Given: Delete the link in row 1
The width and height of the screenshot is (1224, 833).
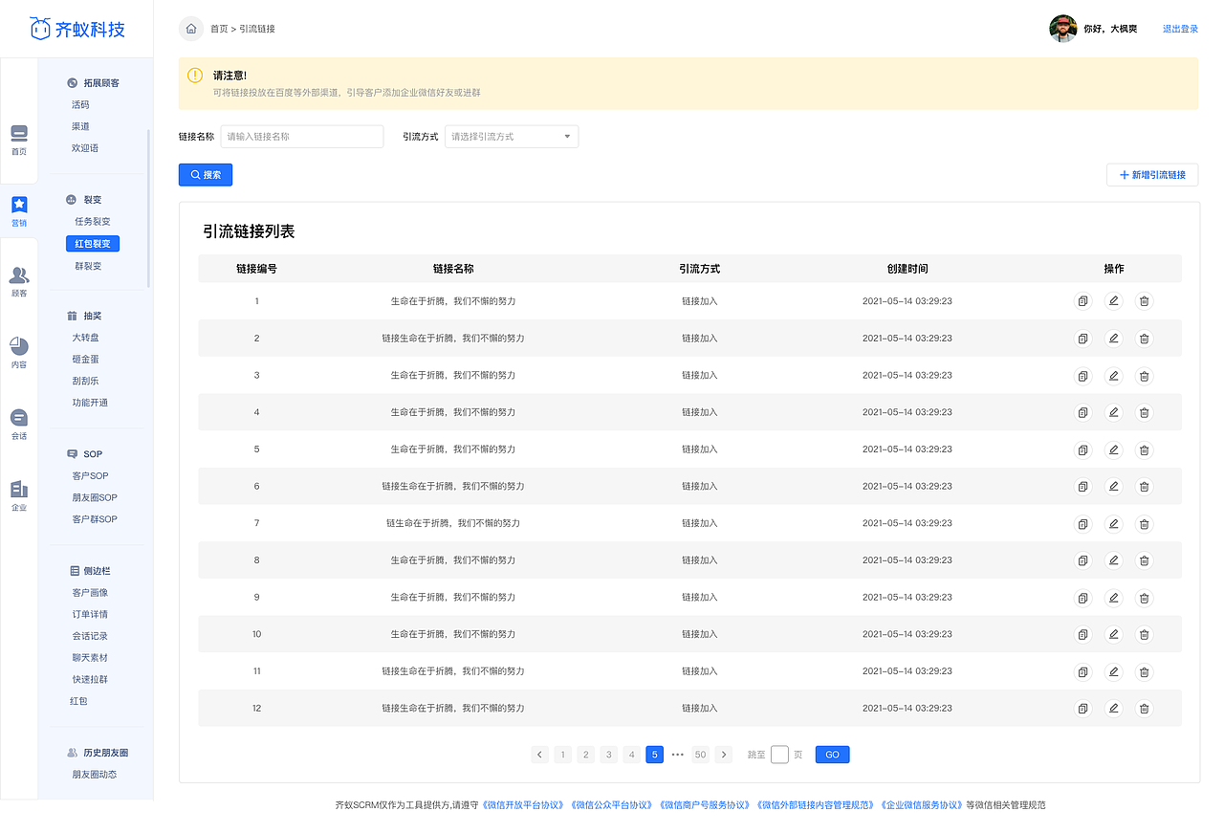Looking at the screenshot, I should [1144, 301].
